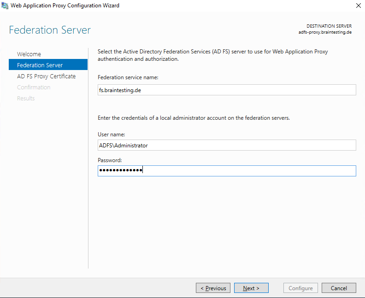Image resolution: width=365 pixels, height=298 pixels.
Task: Click Next to continue the wizard
Action: [x=251, y=288]
